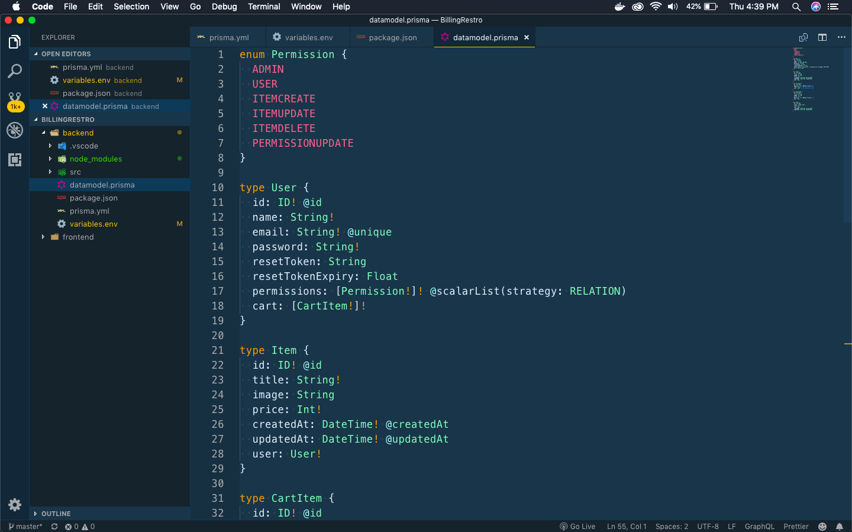Click the errors count in status bar
The height and width of the screenshot is (532, 852).
(x=72, y=527)
